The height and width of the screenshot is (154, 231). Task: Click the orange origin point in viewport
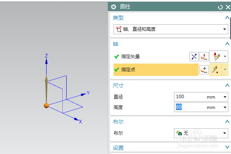[x=46, y=105]
